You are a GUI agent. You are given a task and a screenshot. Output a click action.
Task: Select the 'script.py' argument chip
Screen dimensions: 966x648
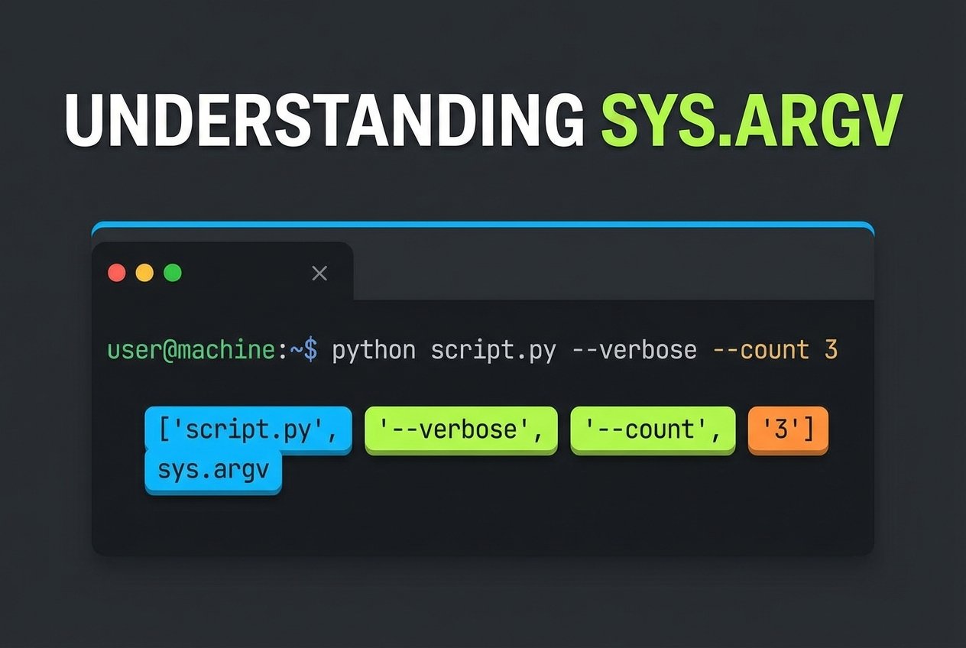[x=247, y=429]
